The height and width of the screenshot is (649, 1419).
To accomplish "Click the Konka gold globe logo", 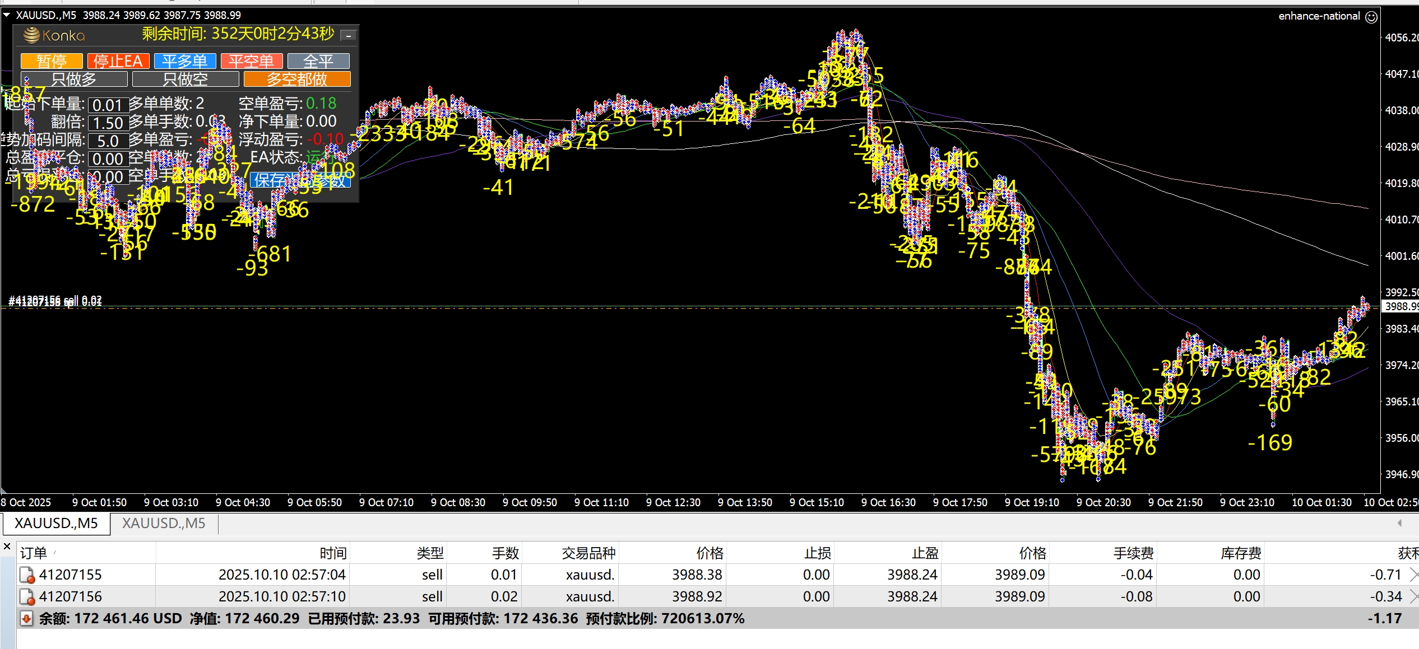I will click(x=32, y=35).
